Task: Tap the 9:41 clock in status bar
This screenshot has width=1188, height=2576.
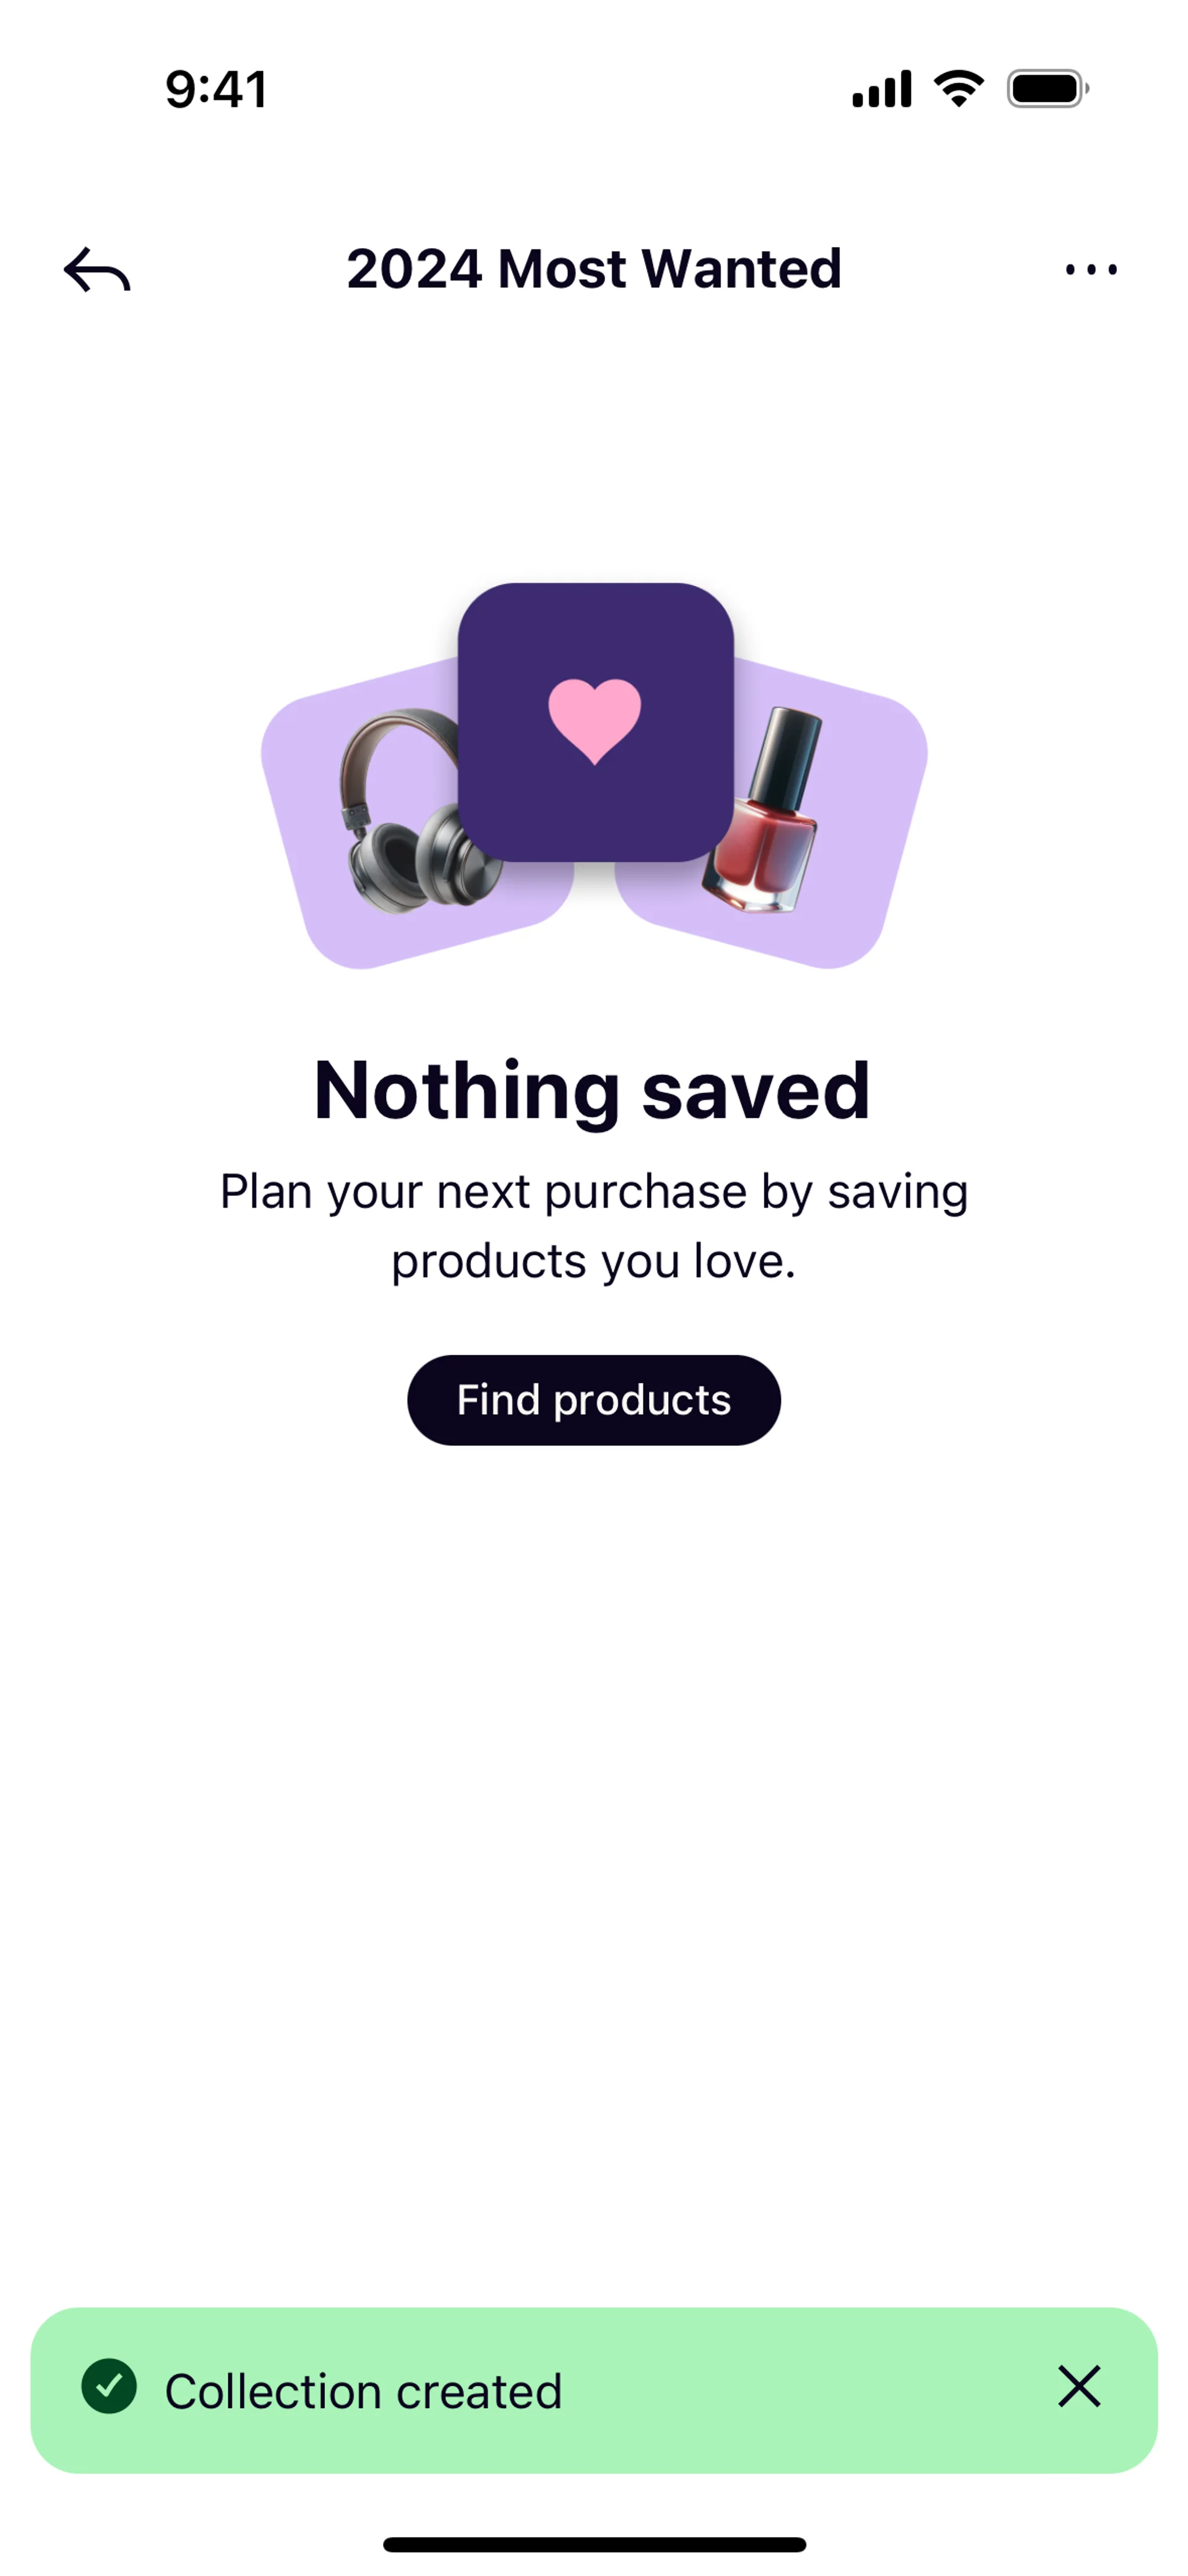Action: coord(217,89)
